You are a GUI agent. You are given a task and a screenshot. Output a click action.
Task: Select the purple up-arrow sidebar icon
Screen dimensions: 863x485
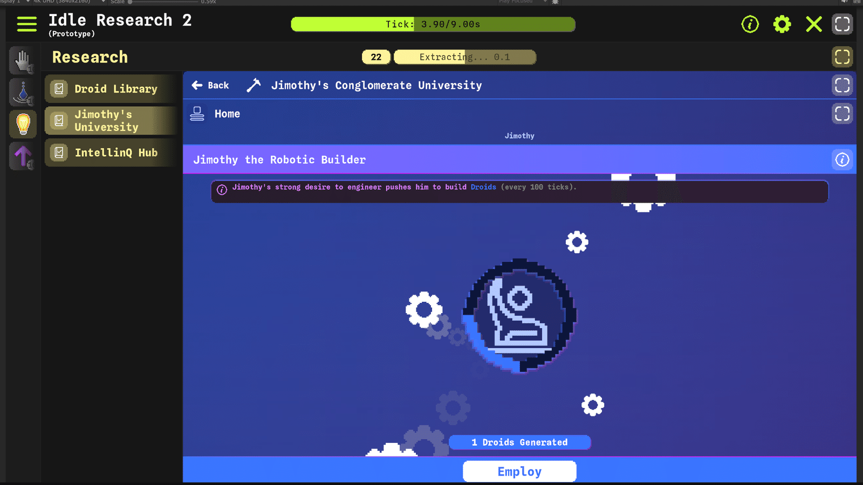pyautogui.click(x=23, y=156)
